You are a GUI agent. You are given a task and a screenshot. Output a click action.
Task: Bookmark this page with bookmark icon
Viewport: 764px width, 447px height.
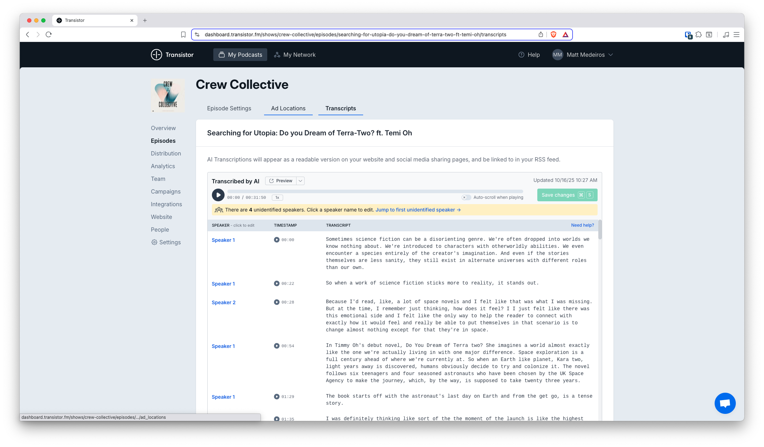tap(183, 35)
